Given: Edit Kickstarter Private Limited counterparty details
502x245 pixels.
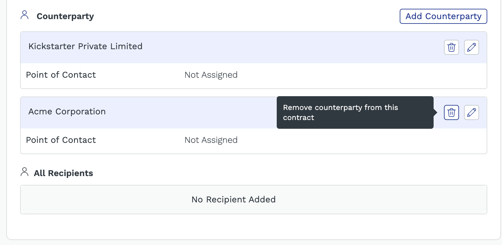Looking at the screenshot, I should click(x=472, y=47).
